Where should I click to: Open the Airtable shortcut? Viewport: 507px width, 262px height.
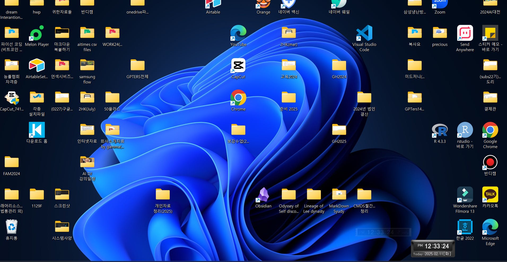[213, 4]
